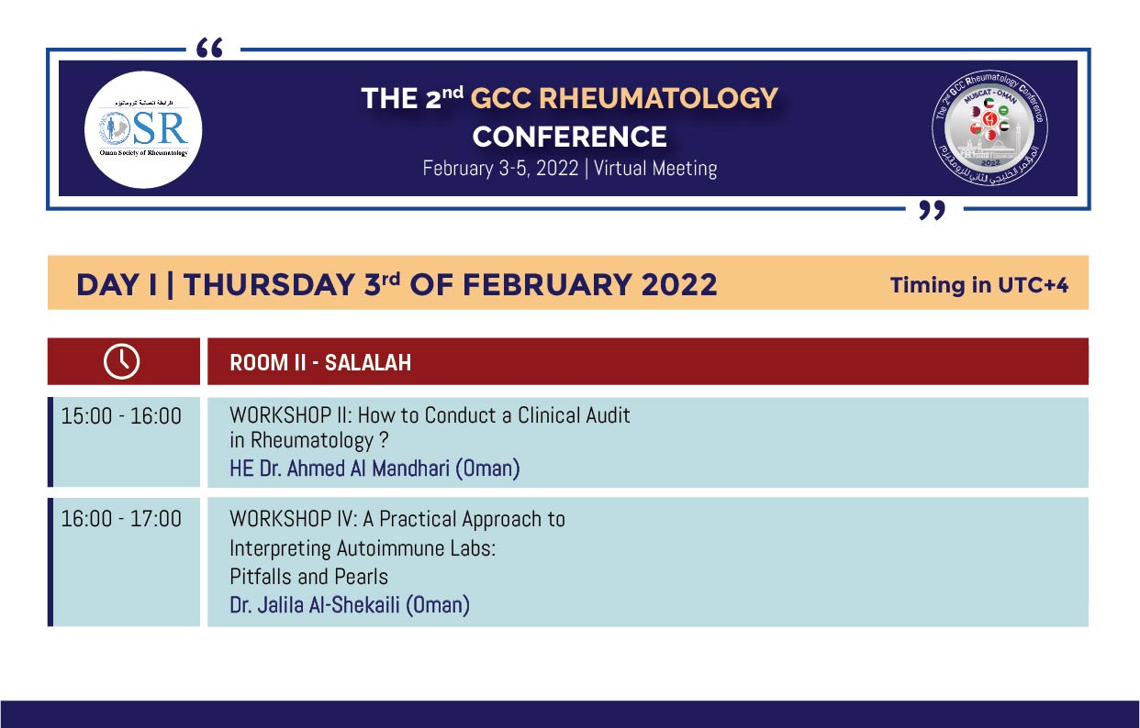Select the Day I Thursday 3rd February banner

point(568,283)
